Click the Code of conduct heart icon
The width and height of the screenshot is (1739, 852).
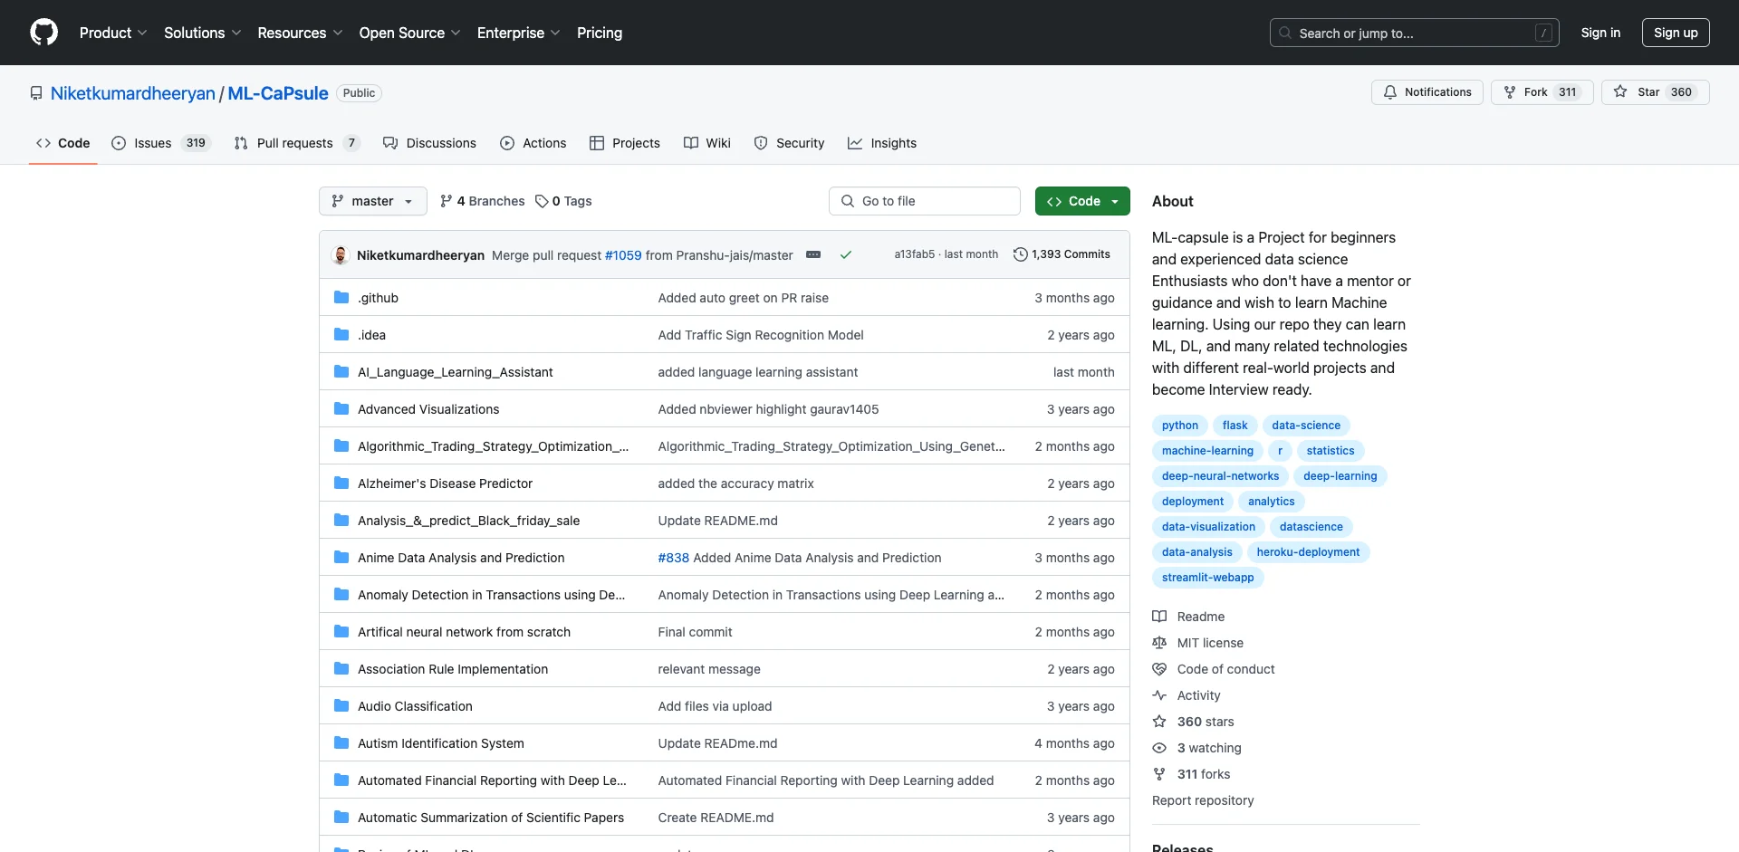[x=1159, y=669]
